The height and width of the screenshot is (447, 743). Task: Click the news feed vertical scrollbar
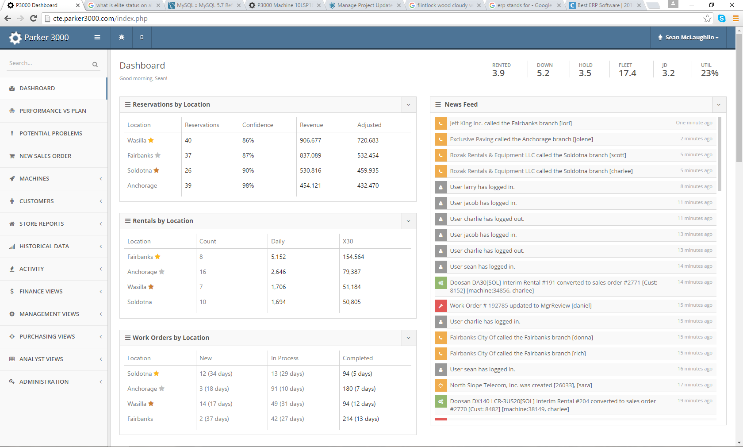point(720,154)
